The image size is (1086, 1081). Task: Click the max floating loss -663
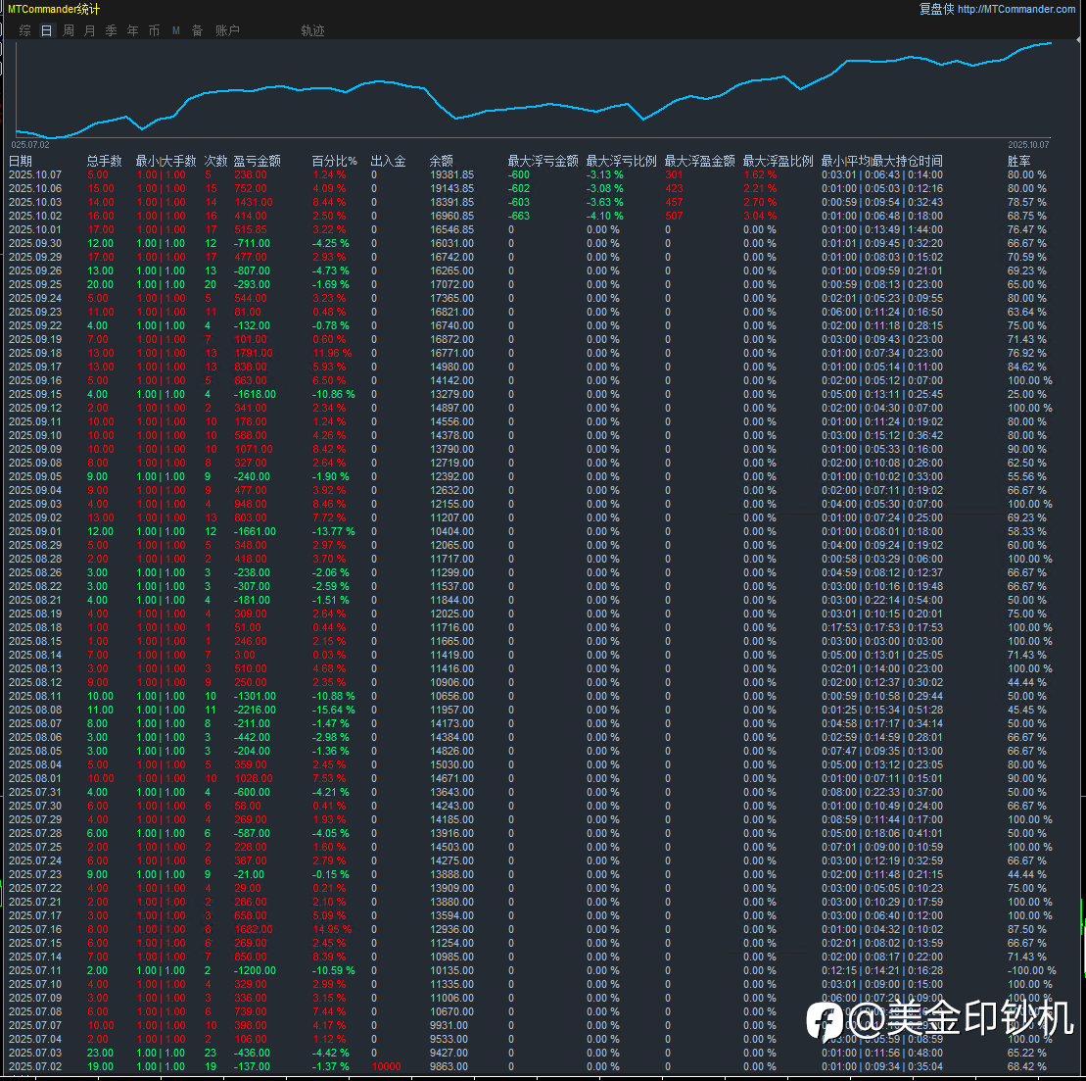pyautogui.click(x=519, y=216)
